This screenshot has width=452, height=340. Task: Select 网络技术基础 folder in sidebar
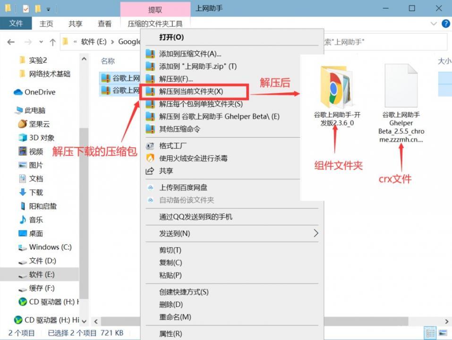[49, 74]
